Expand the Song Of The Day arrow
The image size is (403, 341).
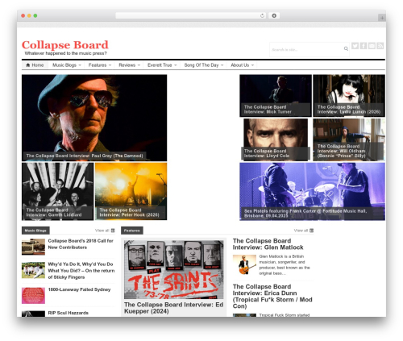tap(222, 65)
